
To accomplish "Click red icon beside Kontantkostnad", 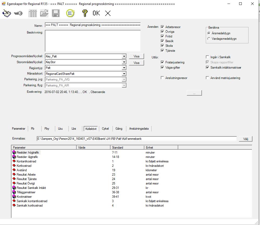I will click(14, 161).
